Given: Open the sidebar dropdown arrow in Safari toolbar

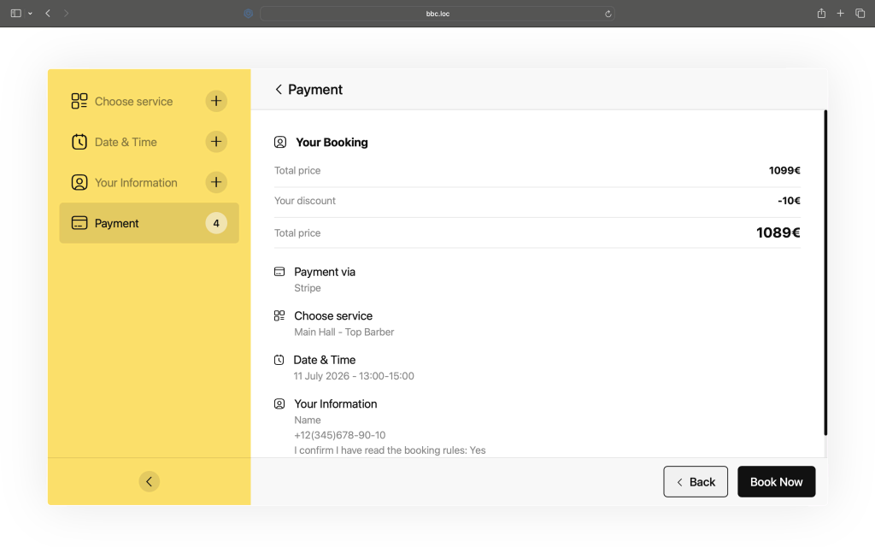Looking at the screenshot, I should pos(30,14).
